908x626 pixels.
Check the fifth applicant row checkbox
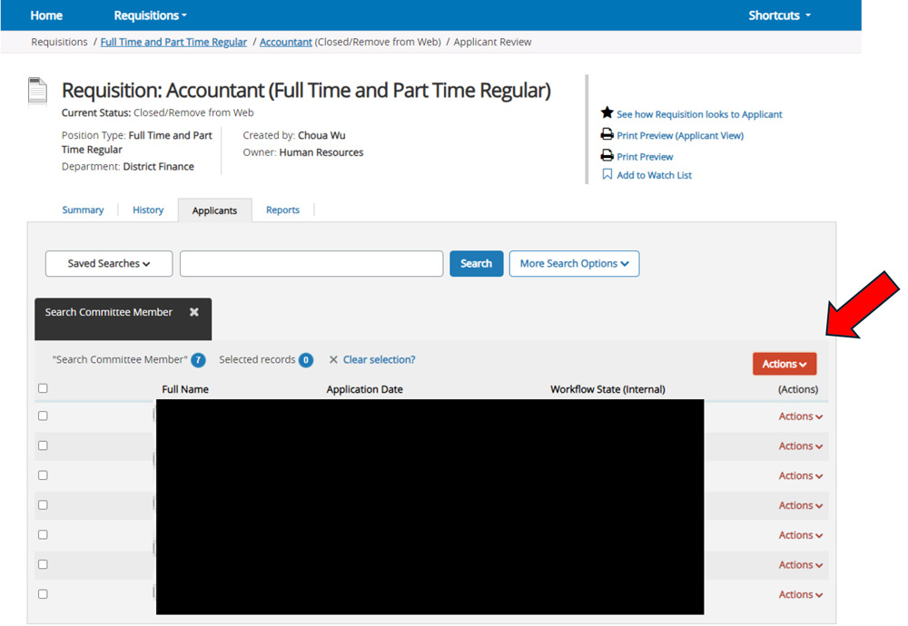pyautogui.click(x=43, y=534)
